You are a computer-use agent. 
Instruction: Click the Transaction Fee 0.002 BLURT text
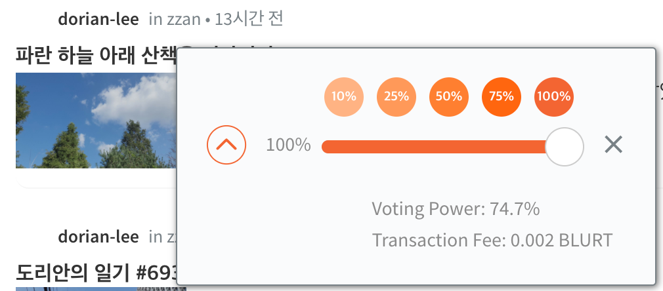(x=492, y=241)
